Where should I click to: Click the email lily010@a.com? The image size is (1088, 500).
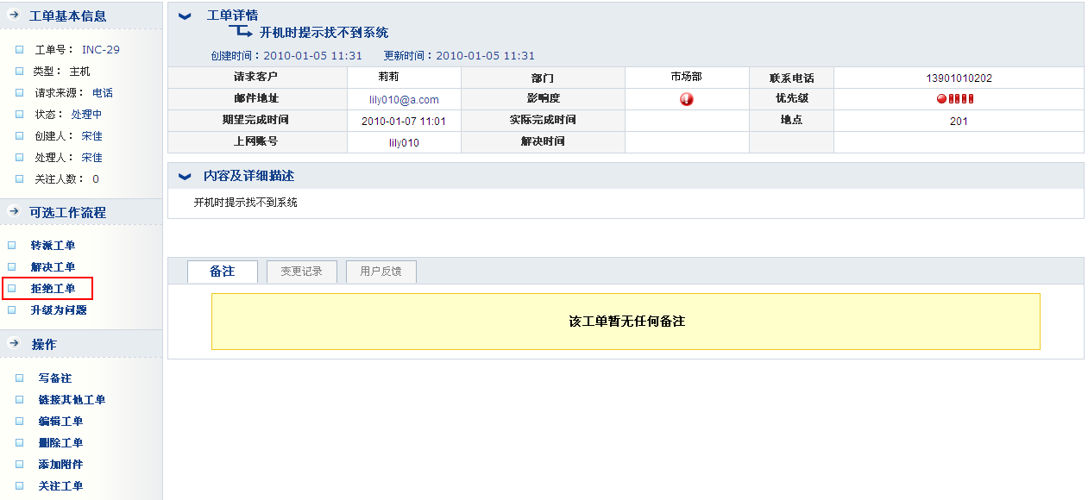(x=404, y=100)
